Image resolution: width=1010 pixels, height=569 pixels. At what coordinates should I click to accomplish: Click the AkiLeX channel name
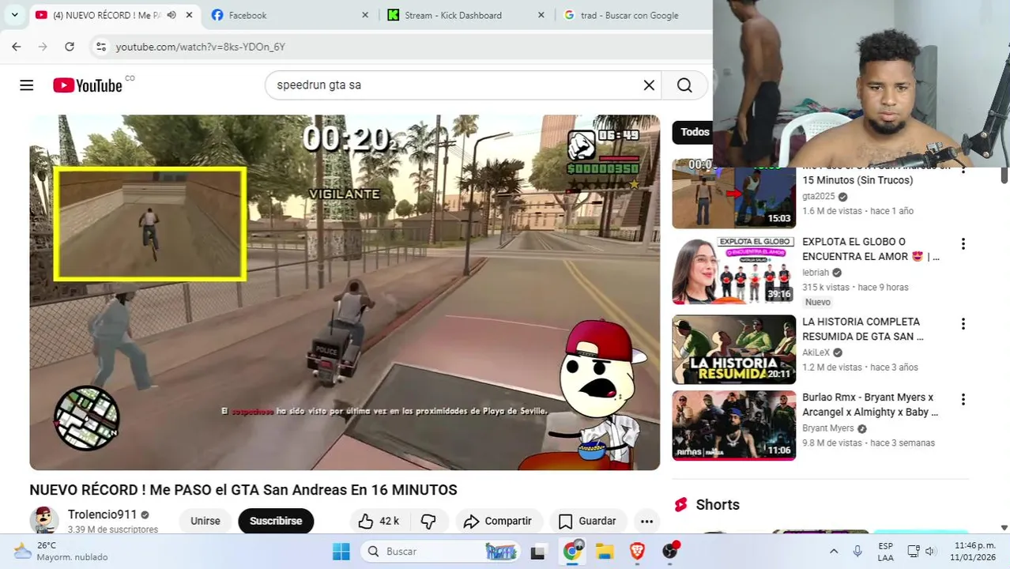pyautogui.click(x=816, y=352)
